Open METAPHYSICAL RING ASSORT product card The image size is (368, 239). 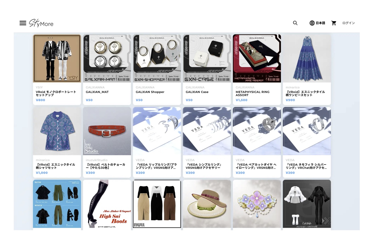pos(257,70)
